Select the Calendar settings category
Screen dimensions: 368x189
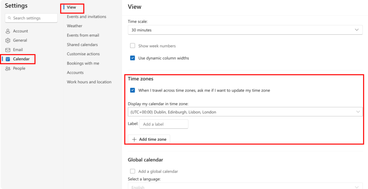(x=21, y=59)
